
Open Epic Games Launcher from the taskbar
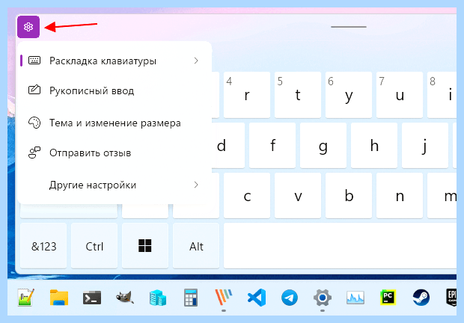451,298
